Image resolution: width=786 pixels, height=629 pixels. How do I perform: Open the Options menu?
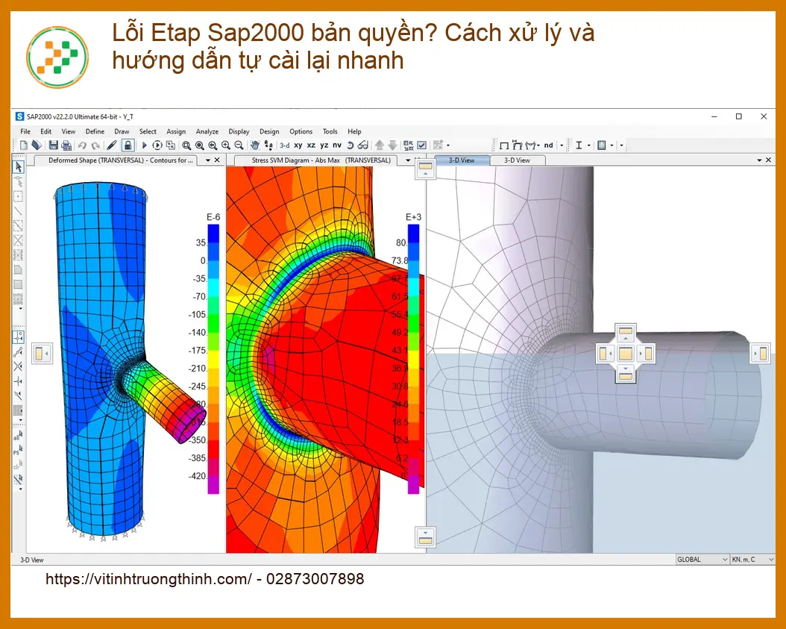pos(301,131)
